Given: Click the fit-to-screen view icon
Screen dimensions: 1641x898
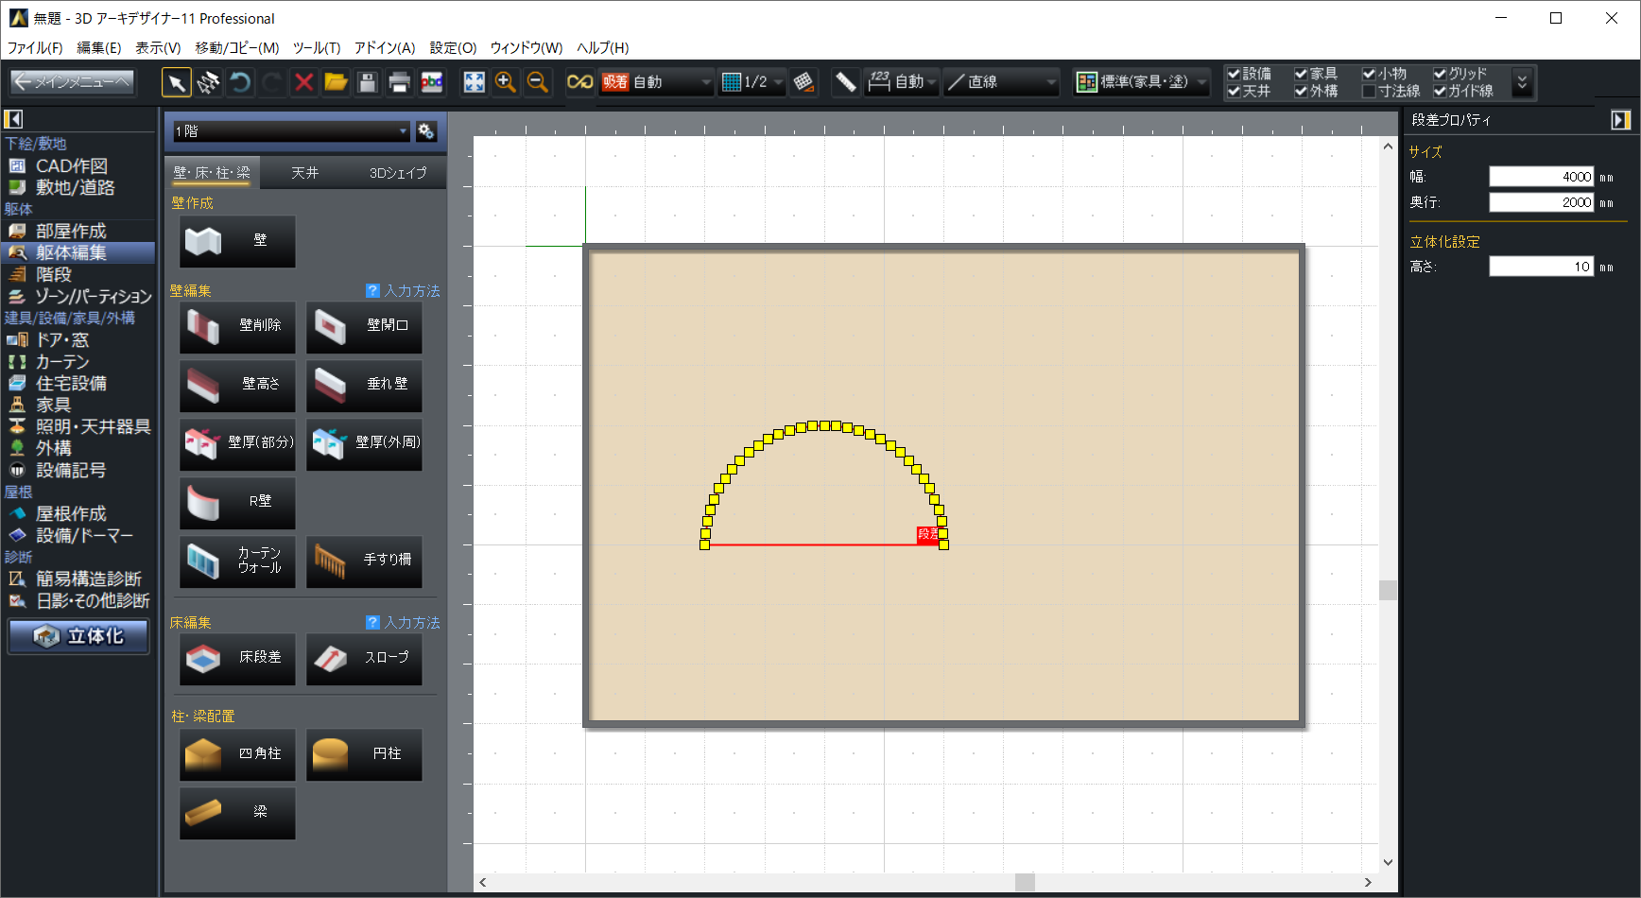Looking at the screenshot, I should tap(474, 83).
